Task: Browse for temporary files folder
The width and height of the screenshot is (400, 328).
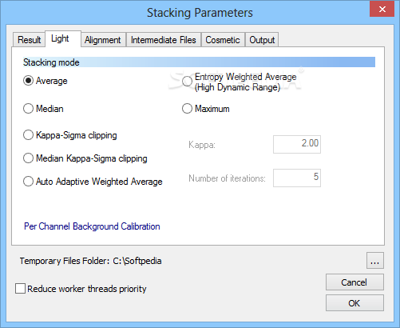Action: [375, 260]
